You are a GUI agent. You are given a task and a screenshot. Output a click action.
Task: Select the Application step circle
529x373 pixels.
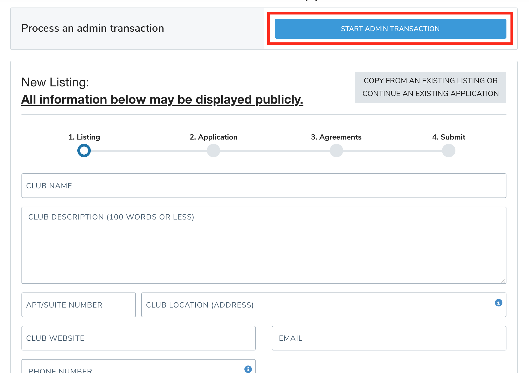(x=213, y=151)
